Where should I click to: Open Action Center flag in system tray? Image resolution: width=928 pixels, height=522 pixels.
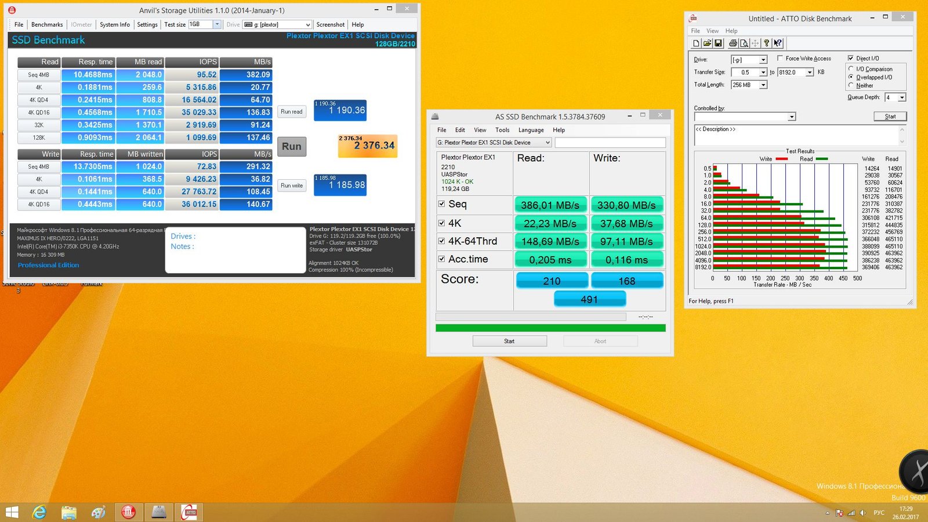pos(839,513)
